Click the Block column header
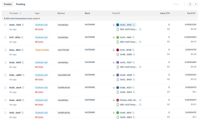 [87, 13]
